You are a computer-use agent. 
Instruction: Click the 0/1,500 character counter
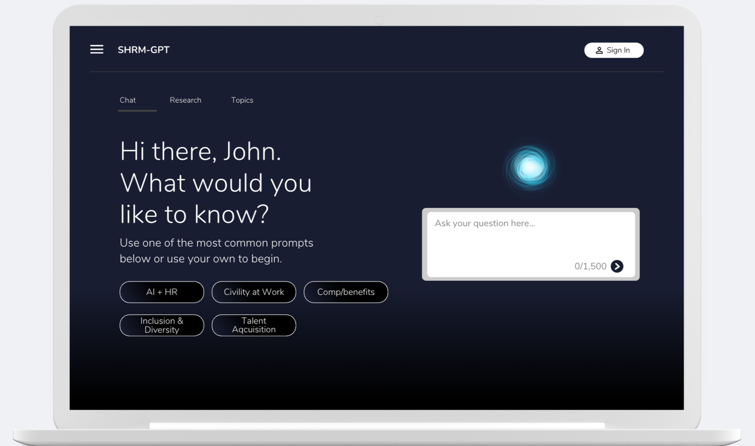tap(590, 266)
